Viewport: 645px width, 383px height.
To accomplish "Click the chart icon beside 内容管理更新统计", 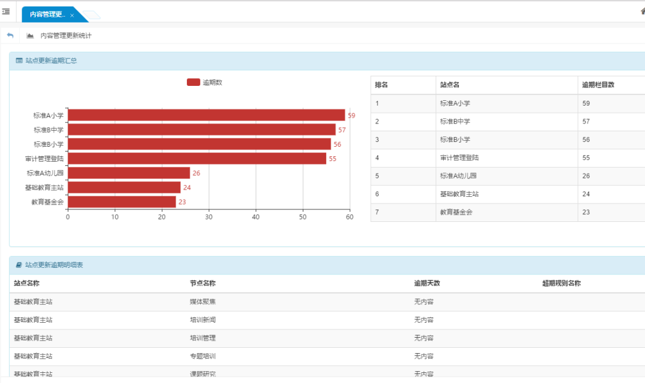I will pyautogui.click(x=30, y=36).
